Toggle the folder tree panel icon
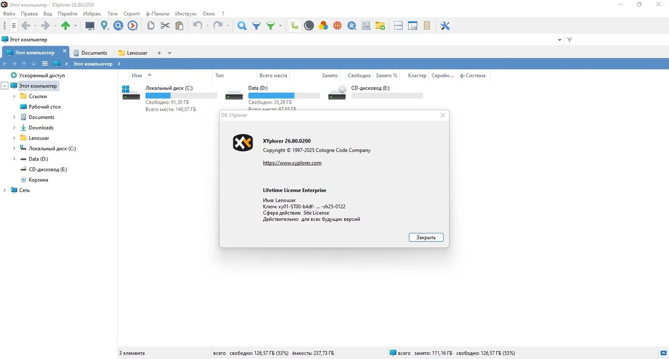Screen dimensions: 669x359 294,26
